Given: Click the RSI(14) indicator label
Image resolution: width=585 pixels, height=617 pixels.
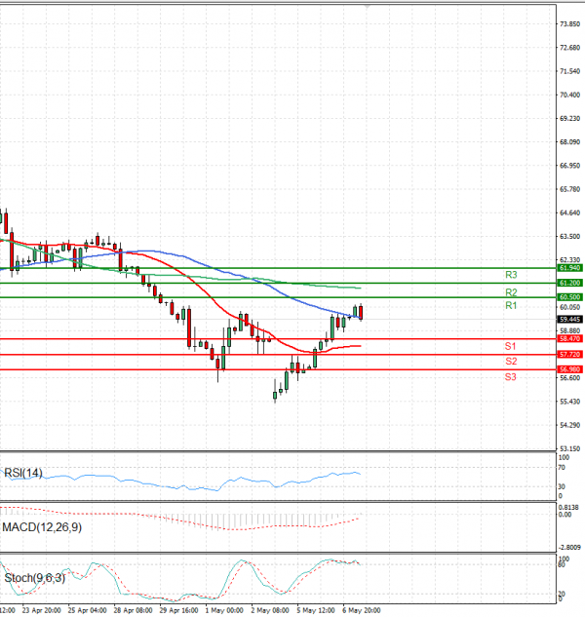Looking at the screenshot, I should pyautogui.click(x=22, y=473).
